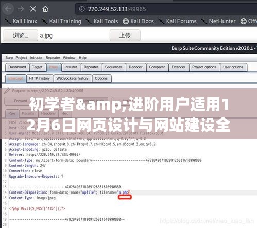Open the Help menu
The width and height of the screenshot is (257, 228).
[82, 58]
